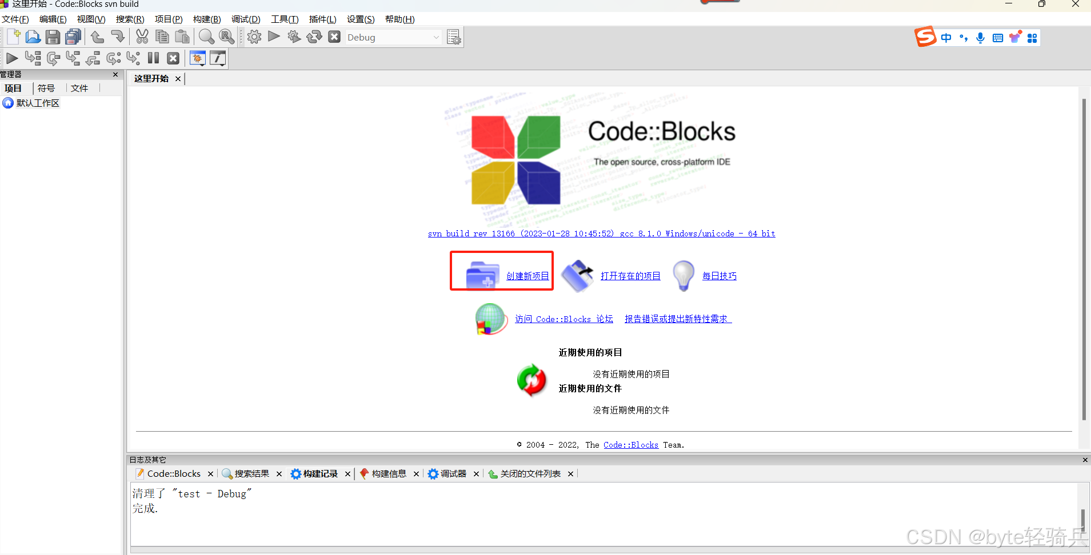The width and height of the screenshot is (1091, 555).
Task: Click the Next line debug icon
Action: tap(53, 58)
